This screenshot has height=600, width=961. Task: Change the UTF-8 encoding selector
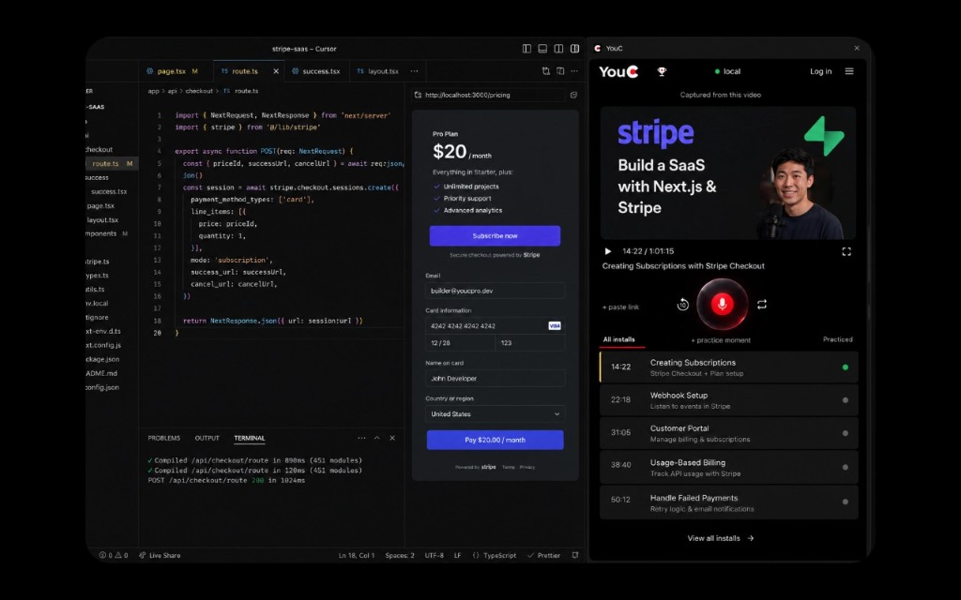pyautogui.click(x=434, y=555)
